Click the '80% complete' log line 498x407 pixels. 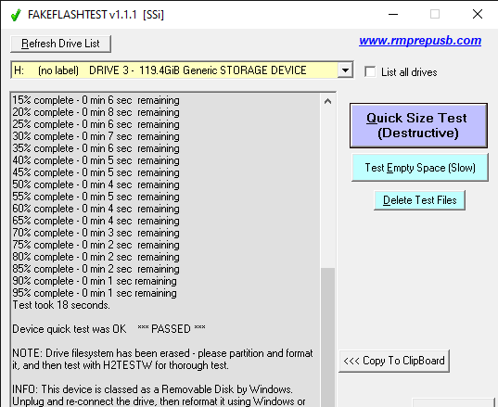tap(96, 257)
